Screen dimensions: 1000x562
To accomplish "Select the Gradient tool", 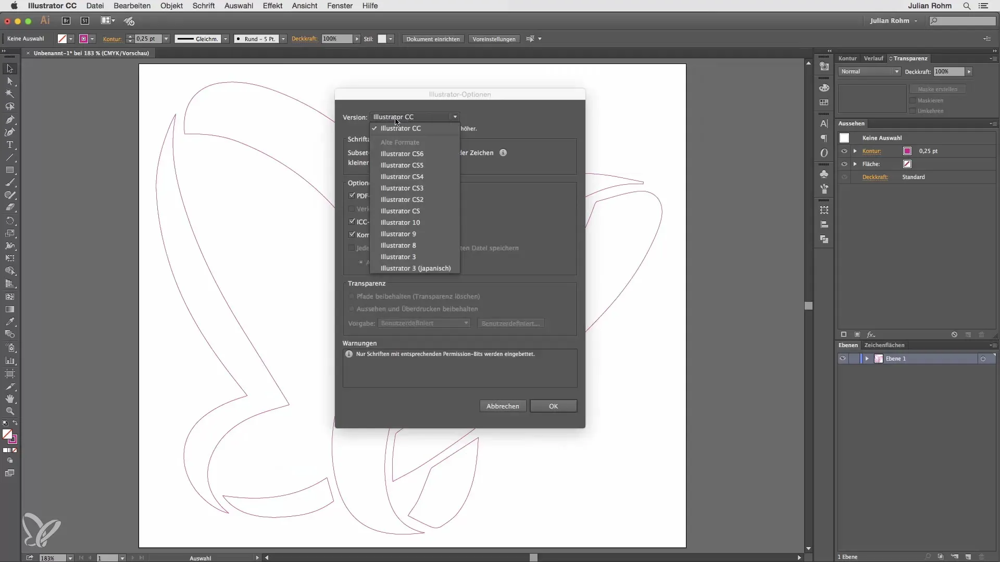I will tap(10, 309).
